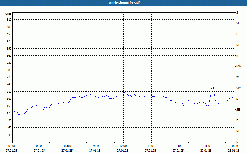Viewport: 247px width, 154px height.
Task: Click the 120 degree axis label
Action: tap(9, 113)
